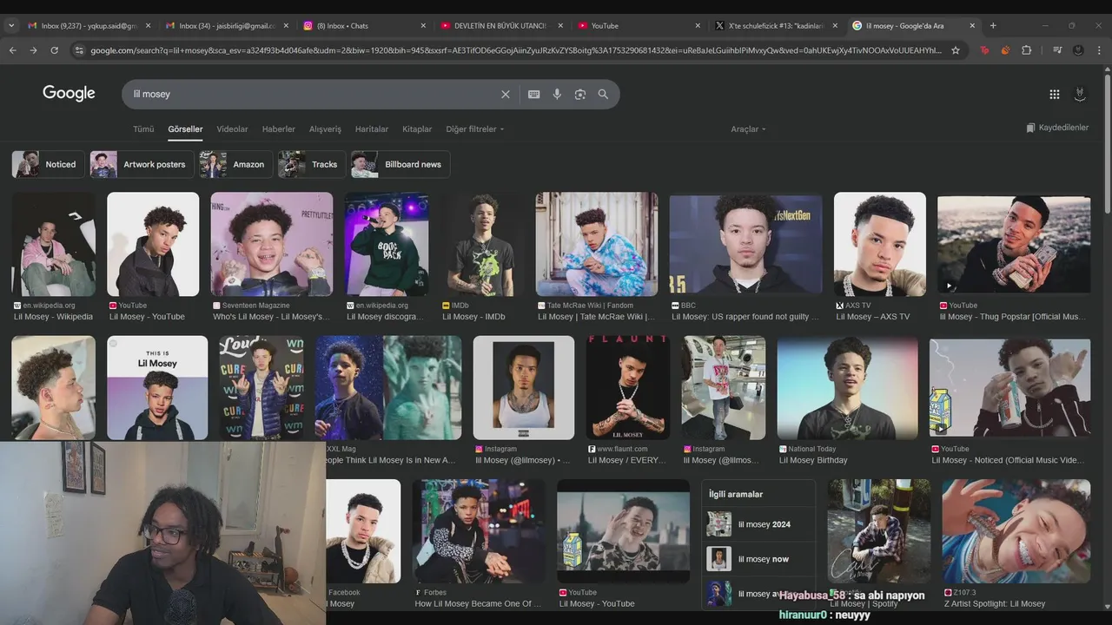
Task: Open the tab search dropdown arrow
Action: (10, 25)
